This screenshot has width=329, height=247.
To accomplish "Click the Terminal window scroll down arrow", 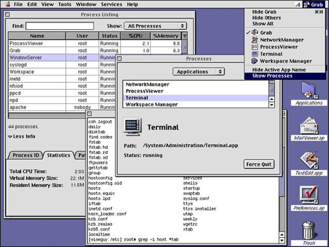I will point(282,240).
